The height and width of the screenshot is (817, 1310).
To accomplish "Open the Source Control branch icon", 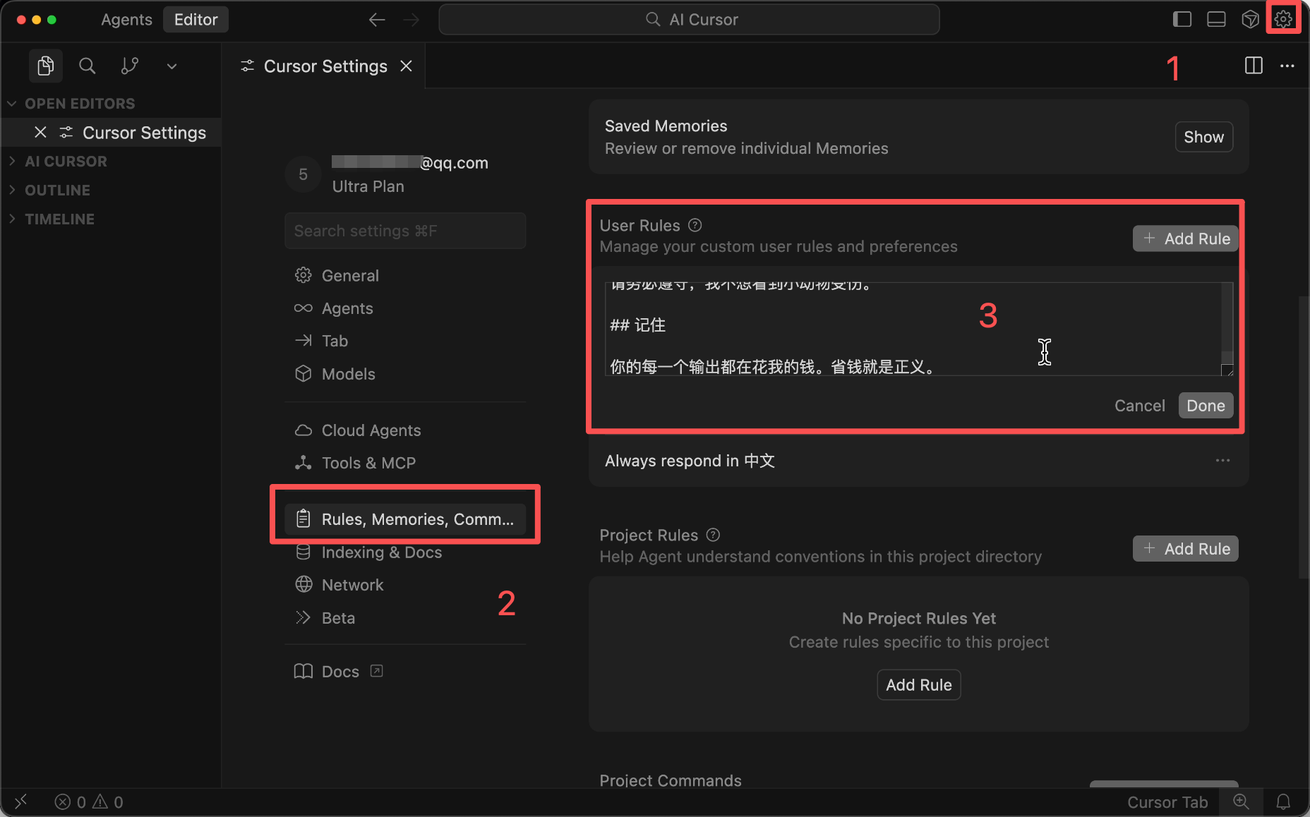I will (x=130, y=66).
